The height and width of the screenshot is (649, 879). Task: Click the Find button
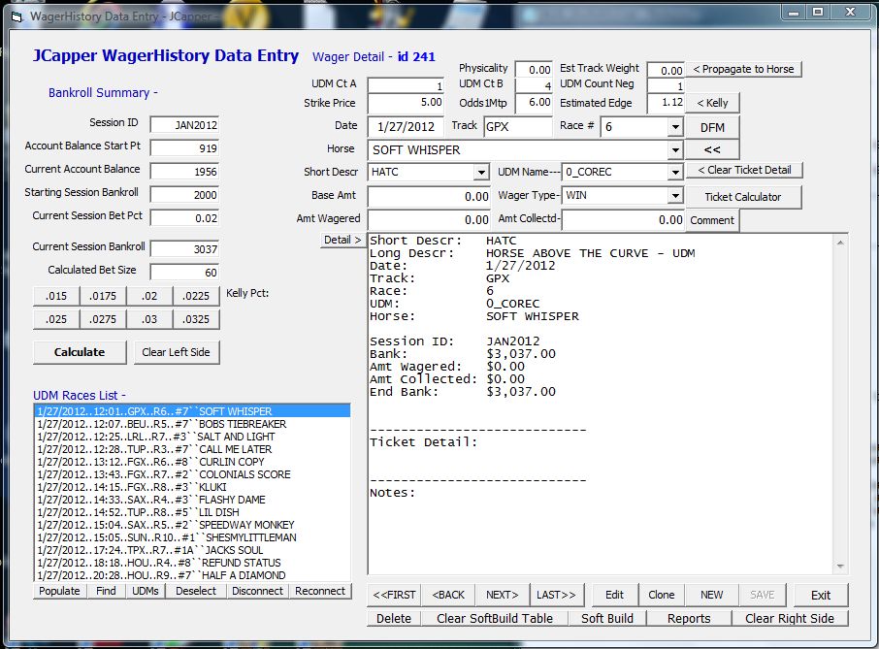point(106,591)
